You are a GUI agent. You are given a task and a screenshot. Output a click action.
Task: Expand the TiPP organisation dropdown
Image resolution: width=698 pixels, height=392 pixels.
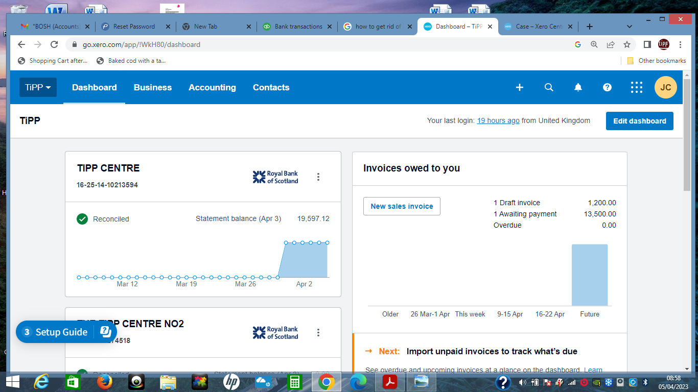(x=38, y=87)
